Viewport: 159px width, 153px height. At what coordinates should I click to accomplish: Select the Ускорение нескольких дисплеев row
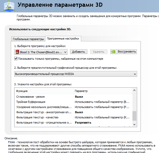tap(73, 107)
